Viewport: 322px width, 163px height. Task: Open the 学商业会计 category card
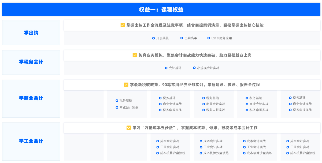(x=31, y=98)
